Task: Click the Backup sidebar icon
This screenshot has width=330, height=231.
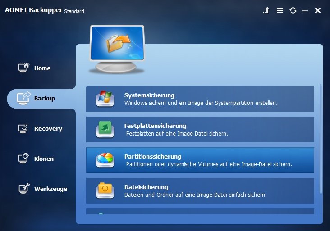Action: pos(23,98)
